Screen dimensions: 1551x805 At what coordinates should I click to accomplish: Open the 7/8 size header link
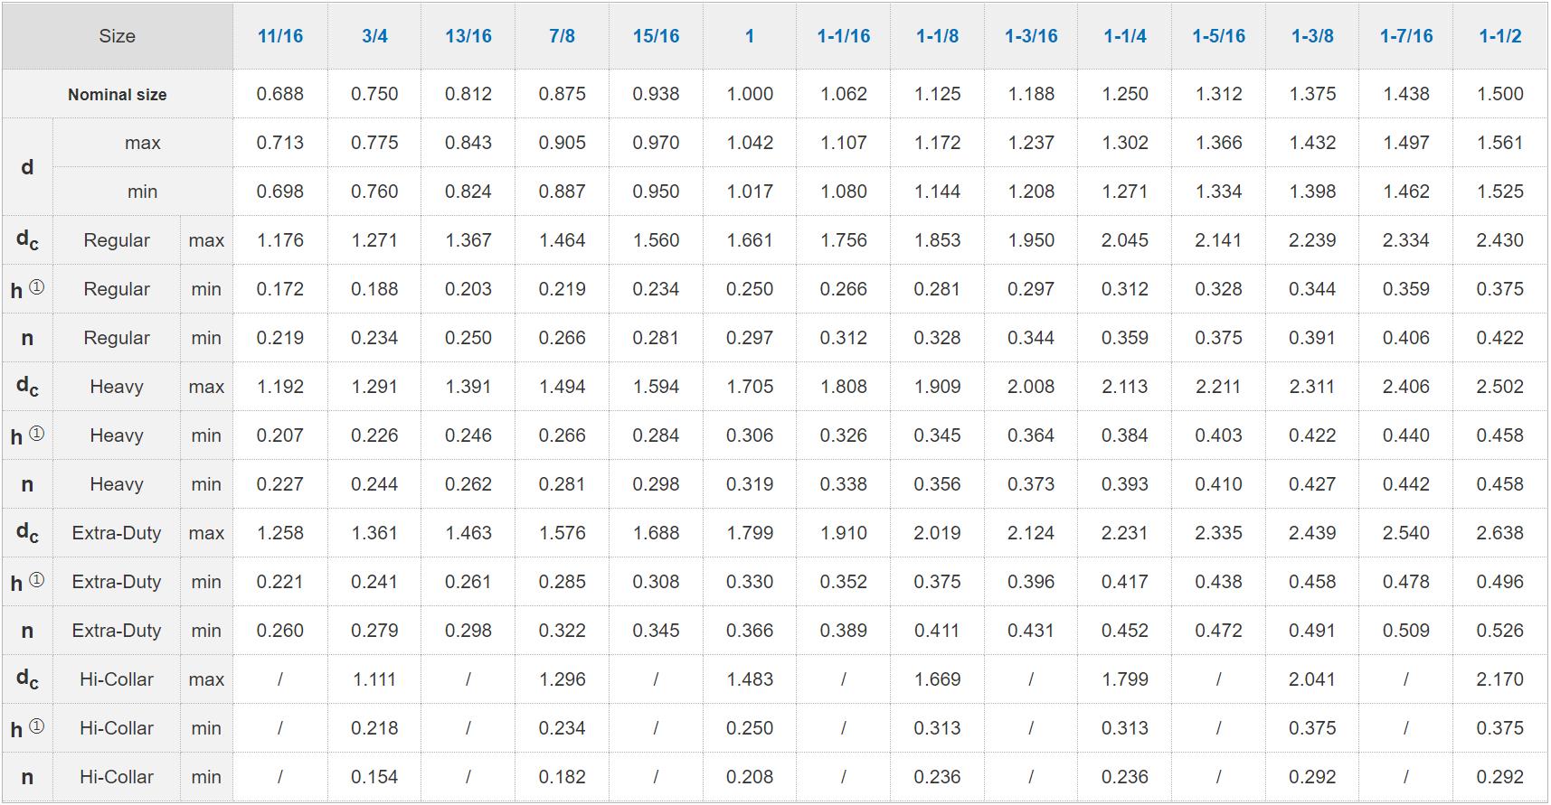562,36
